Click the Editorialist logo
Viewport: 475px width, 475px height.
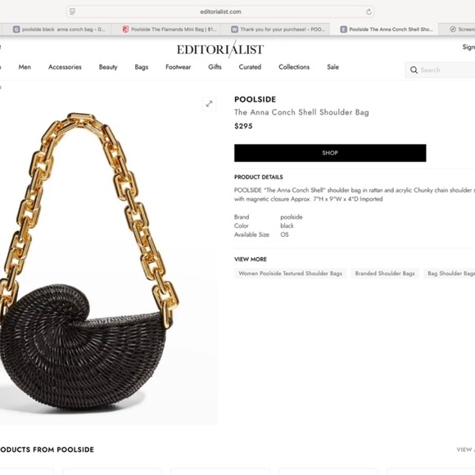(220, 49)
